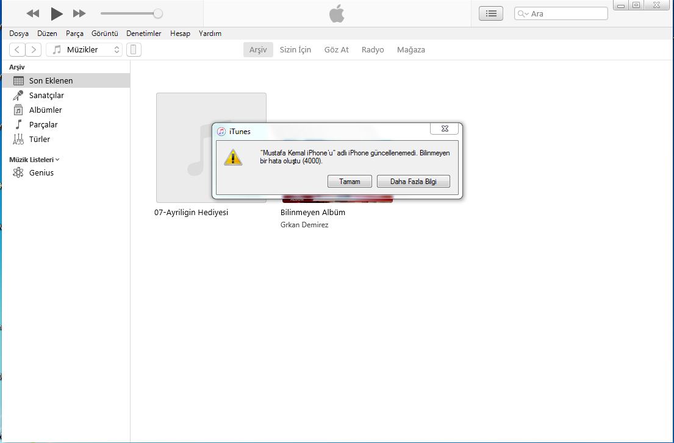674x443 pixels.
Task: Open the Dosya menu
Action: pyautogui.click(x=19, y=34)
